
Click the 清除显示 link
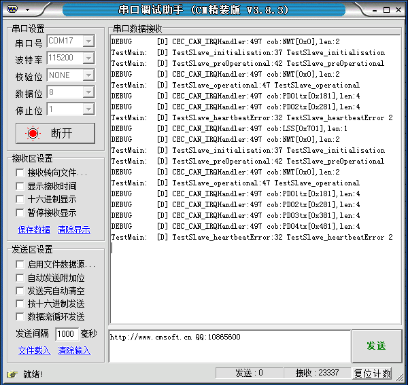coord(74,230)
